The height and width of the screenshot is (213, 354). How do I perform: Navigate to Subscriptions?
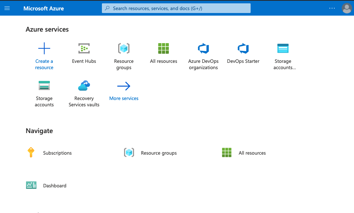pos(57,153)
